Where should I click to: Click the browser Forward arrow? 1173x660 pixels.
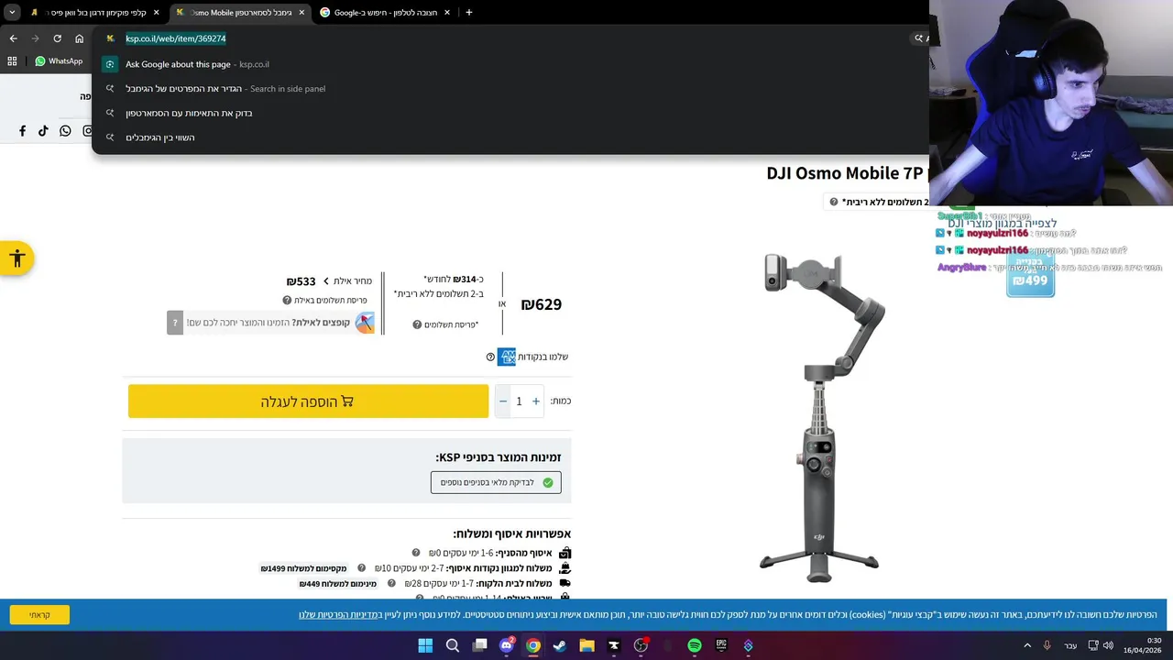click(x=35, y=38)
